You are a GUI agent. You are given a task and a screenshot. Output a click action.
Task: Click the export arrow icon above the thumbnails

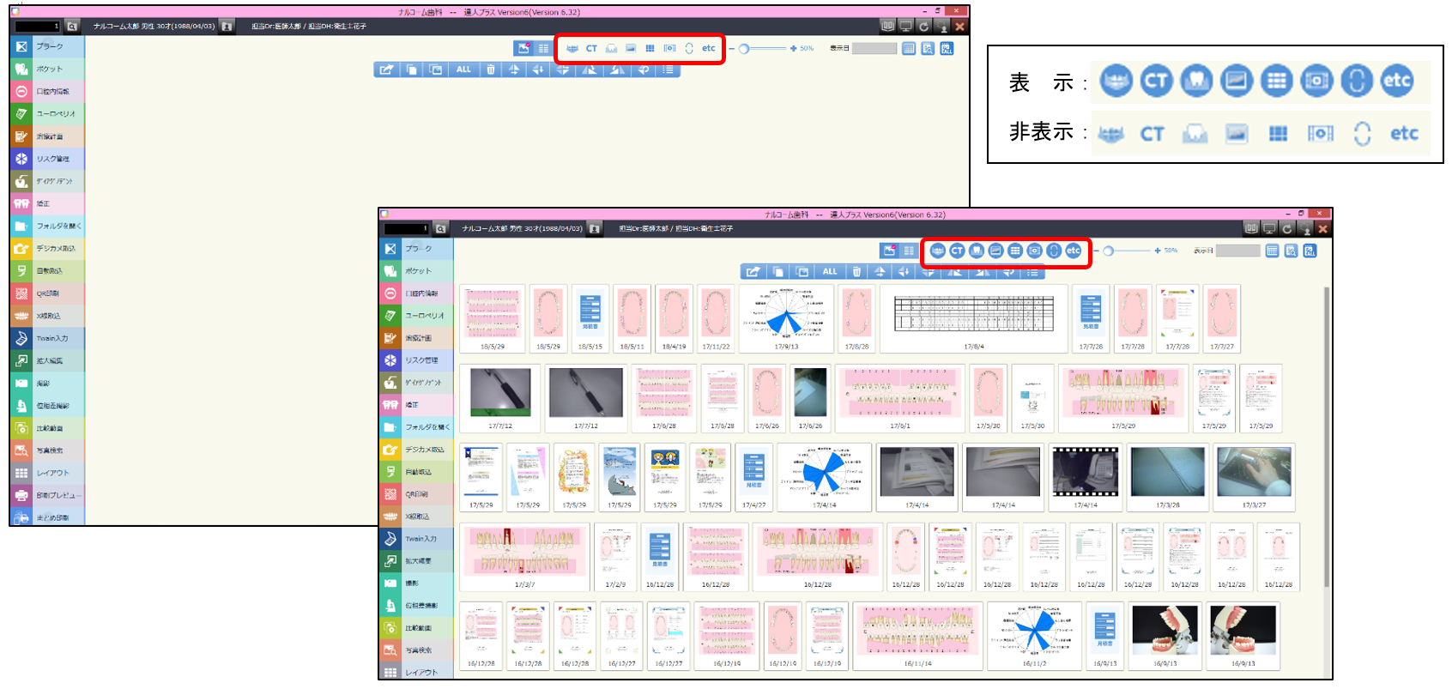point(753,271)
